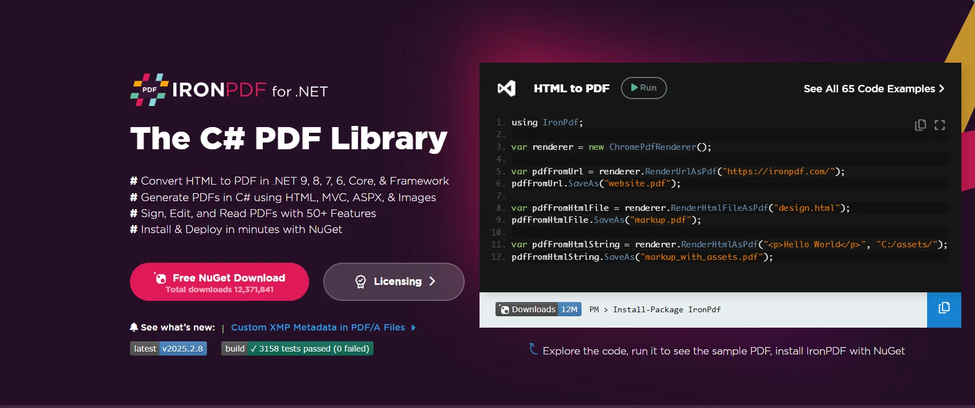Copy the code sample using the copy icon
The image size is (975, 408).
(x=920, y=125)
